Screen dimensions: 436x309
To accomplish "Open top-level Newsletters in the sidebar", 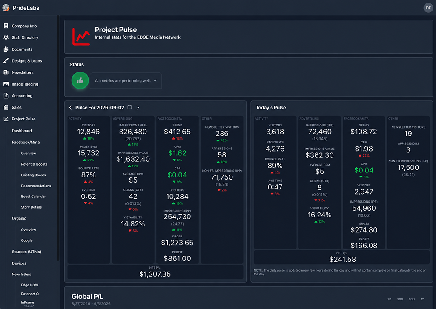I will click(x=23, y=72).
